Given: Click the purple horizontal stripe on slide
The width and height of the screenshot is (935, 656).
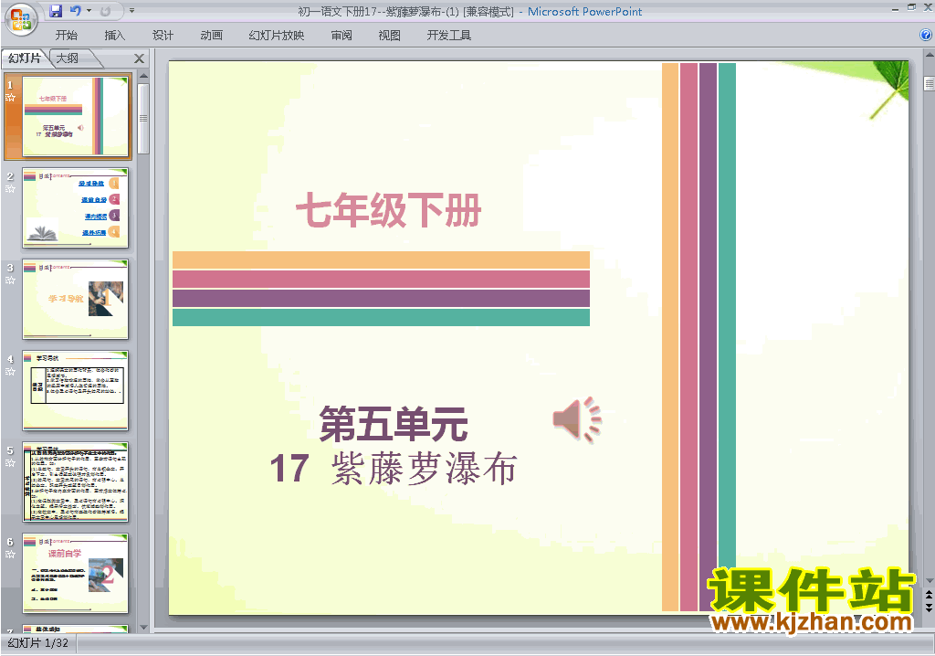Looking at the screenshot, I should click(x=381, y=298).
